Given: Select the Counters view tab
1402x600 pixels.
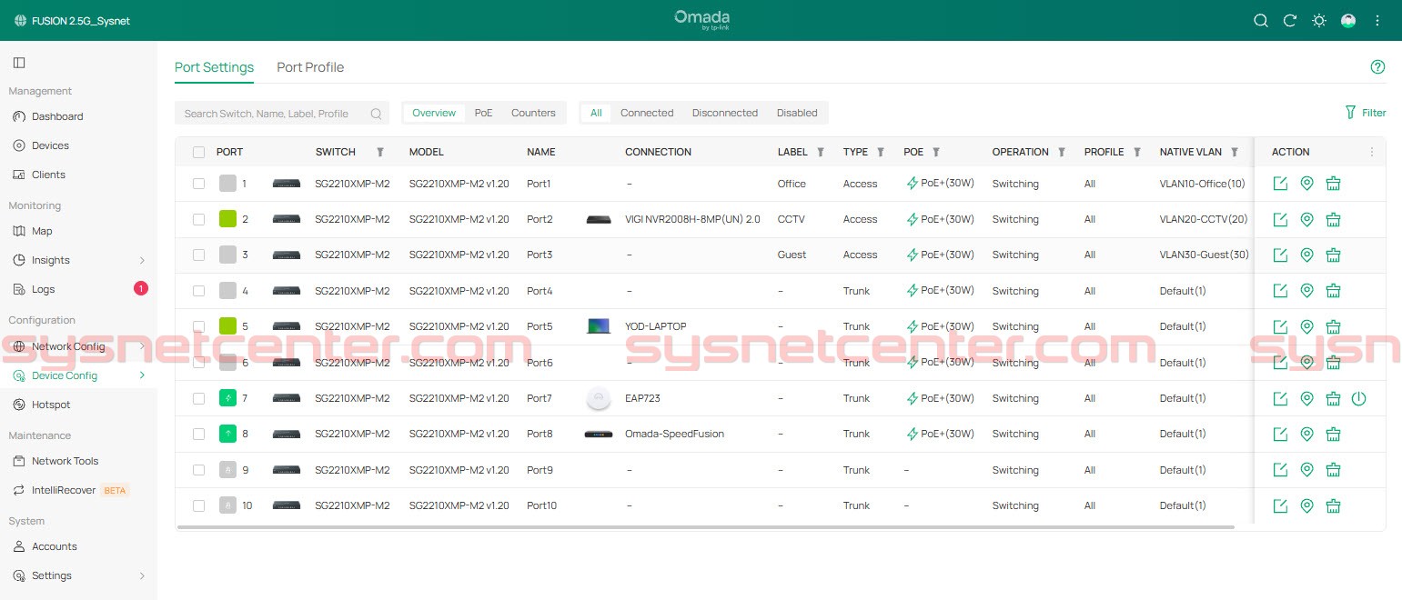Looking at the screenshot, I should (533, 113).
